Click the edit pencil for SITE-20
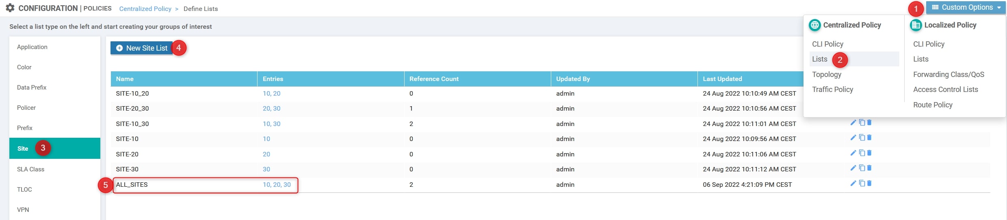Image resolution: width=1007 pixels, height=220 pixels. 853,153
